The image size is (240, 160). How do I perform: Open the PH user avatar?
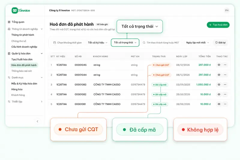coord(227,10)
